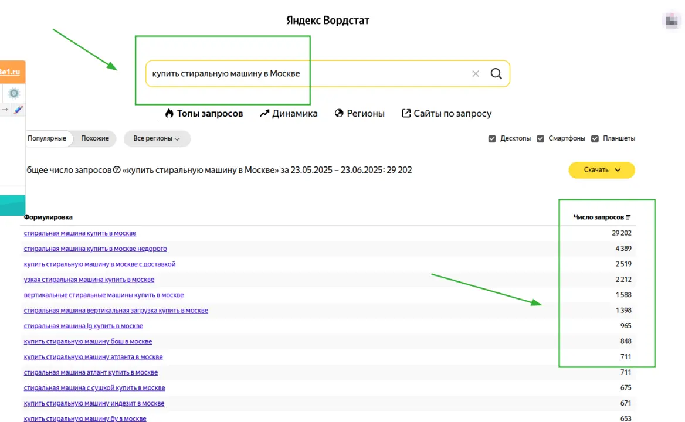Screen dimensions: 685x422
Task: Toggle the Десктопы checkbox
Action: tap(493, 138)
